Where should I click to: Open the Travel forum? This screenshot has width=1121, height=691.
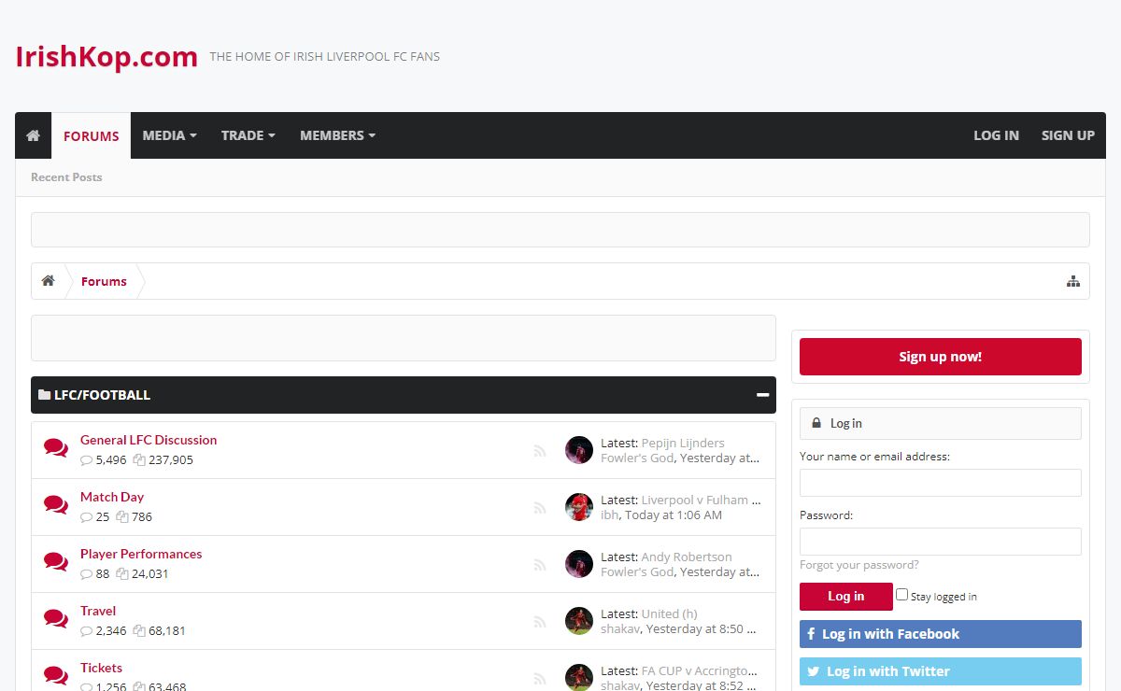tap(98, 611)
